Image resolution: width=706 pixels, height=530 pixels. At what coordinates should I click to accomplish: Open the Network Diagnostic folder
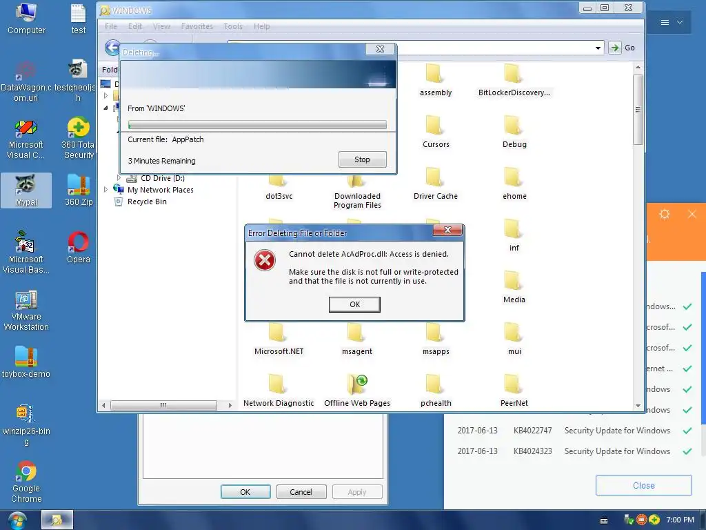click(279, 391)
